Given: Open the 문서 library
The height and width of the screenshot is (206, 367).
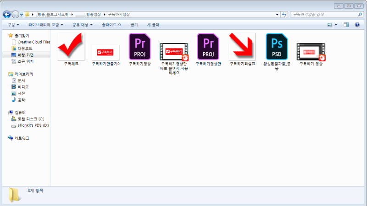Looking at the screenshot, I should click(18, 81).
